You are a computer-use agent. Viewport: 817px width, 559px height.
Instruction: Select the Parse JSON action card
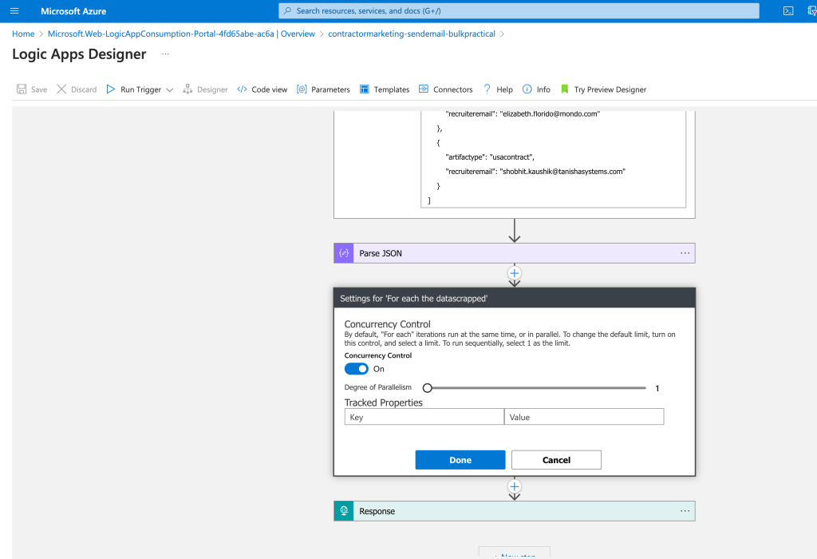515,253
